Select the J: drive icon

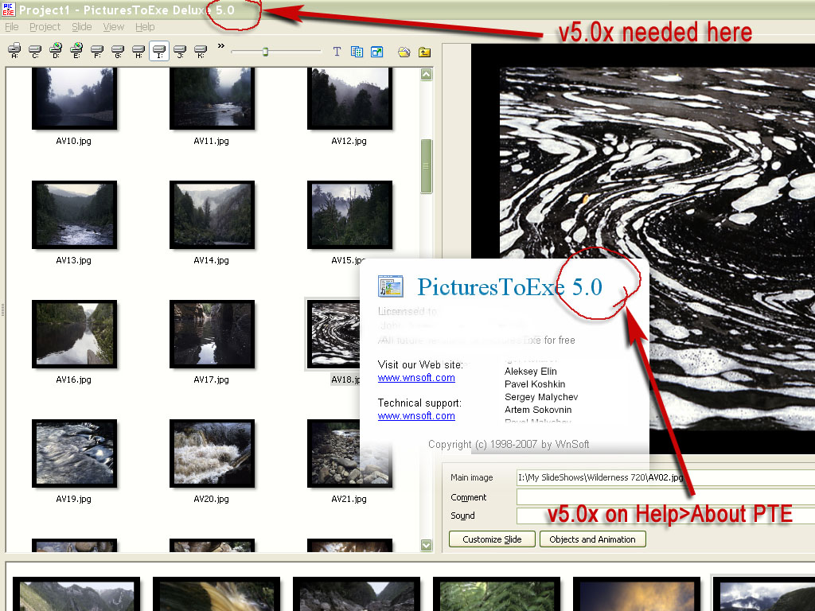pos(180,51)
